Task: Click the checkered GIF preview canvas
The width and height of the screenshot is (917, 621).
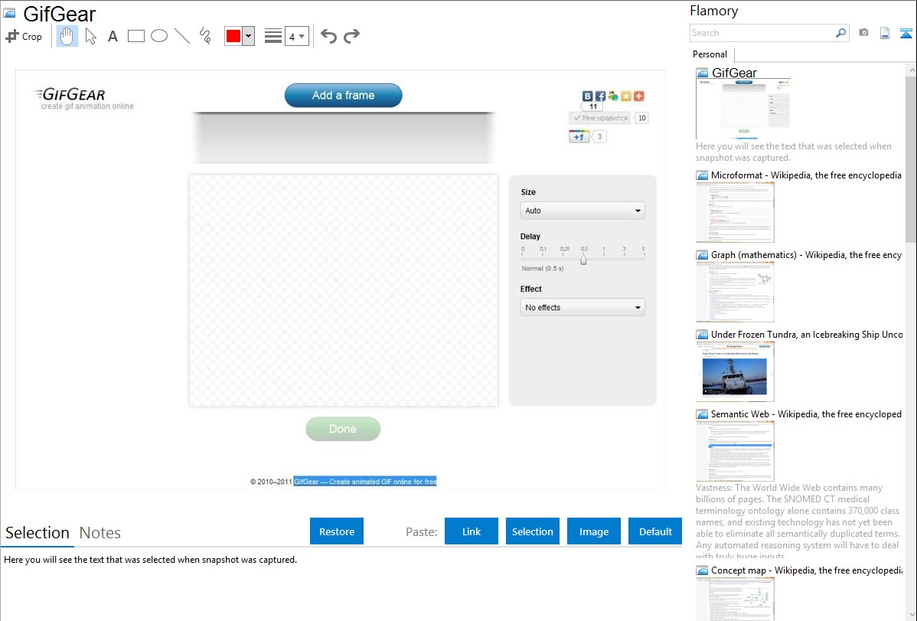Action: pos(343,289)
